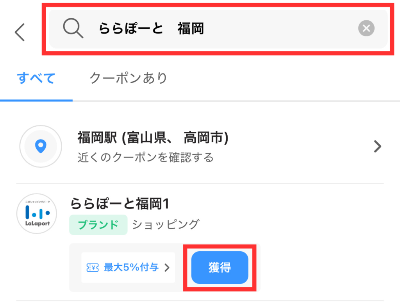Open the ららぽーと福岡1 store title

click(x=119, y=204)
